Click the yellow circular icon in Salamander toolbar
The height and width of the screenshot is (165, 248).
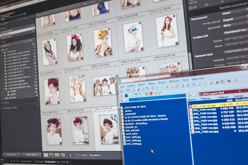(146, 94)
